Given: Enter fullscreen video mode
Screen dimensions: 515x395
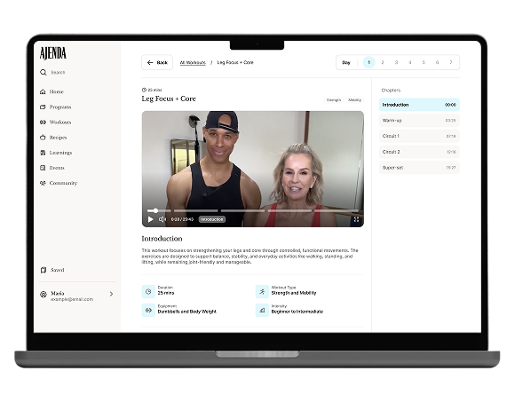Looking at the screenshot, I should (x=356, y=219).
